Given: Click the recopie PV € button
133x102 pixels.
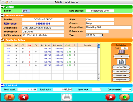Looking at the screenshot, I should (x=121, y=79).
